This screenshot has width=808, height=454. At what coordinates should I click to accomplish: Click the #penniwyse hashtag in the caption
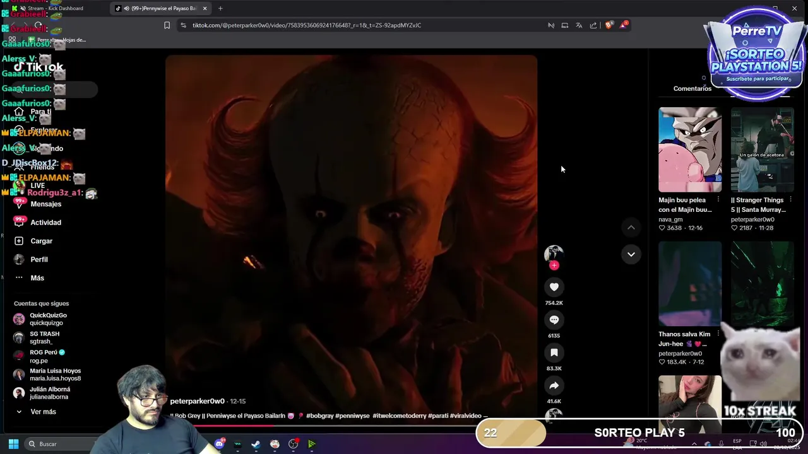click(352, 416)
